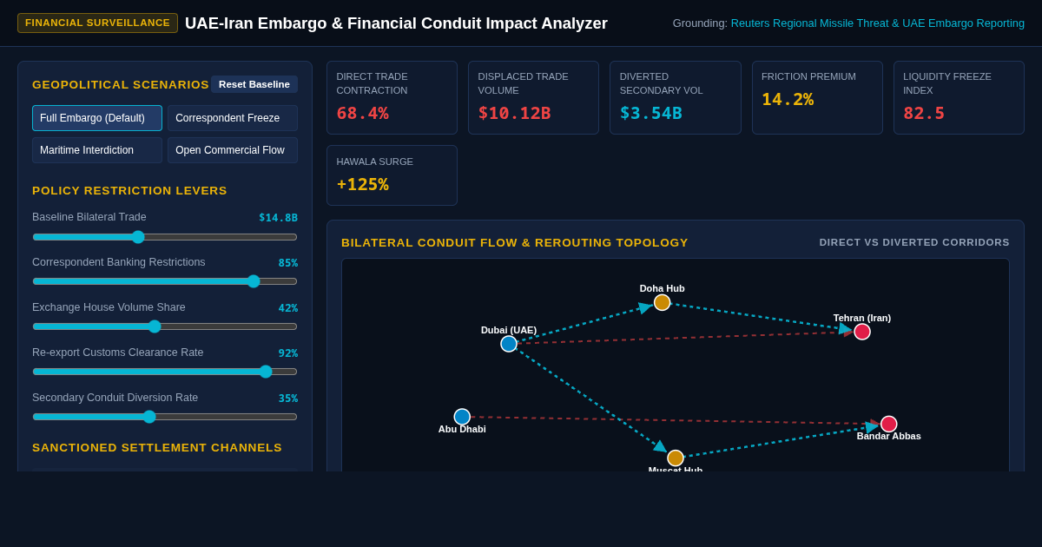Viewport: 1042px width, 547px height.
Task: Click Bilateral Conduit Flow topology title
Action: click(515, 243)
